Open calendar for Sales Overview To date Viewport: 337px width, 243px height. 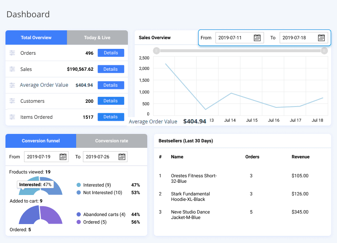tap(321, 38)
